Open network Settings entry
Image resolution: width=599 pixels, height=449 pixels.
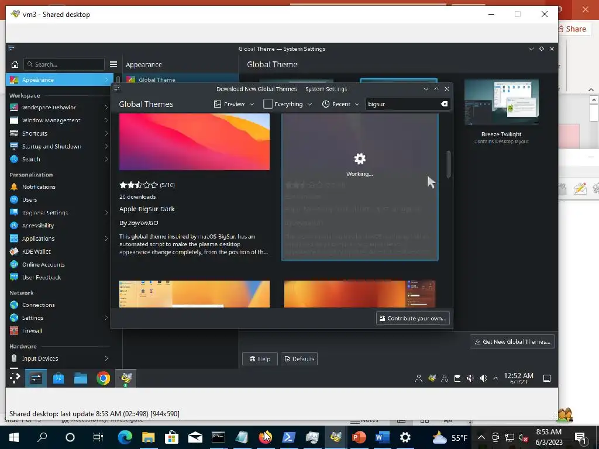[x=60, y=318]
